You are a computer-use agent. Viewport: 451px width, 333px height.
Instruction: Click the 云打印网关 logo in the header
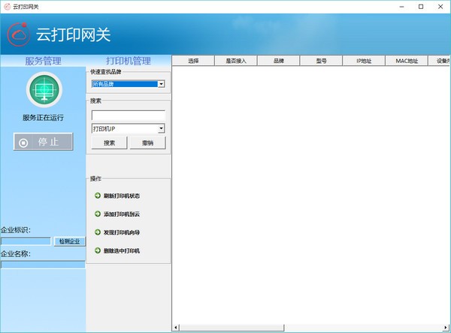point(20,34)
